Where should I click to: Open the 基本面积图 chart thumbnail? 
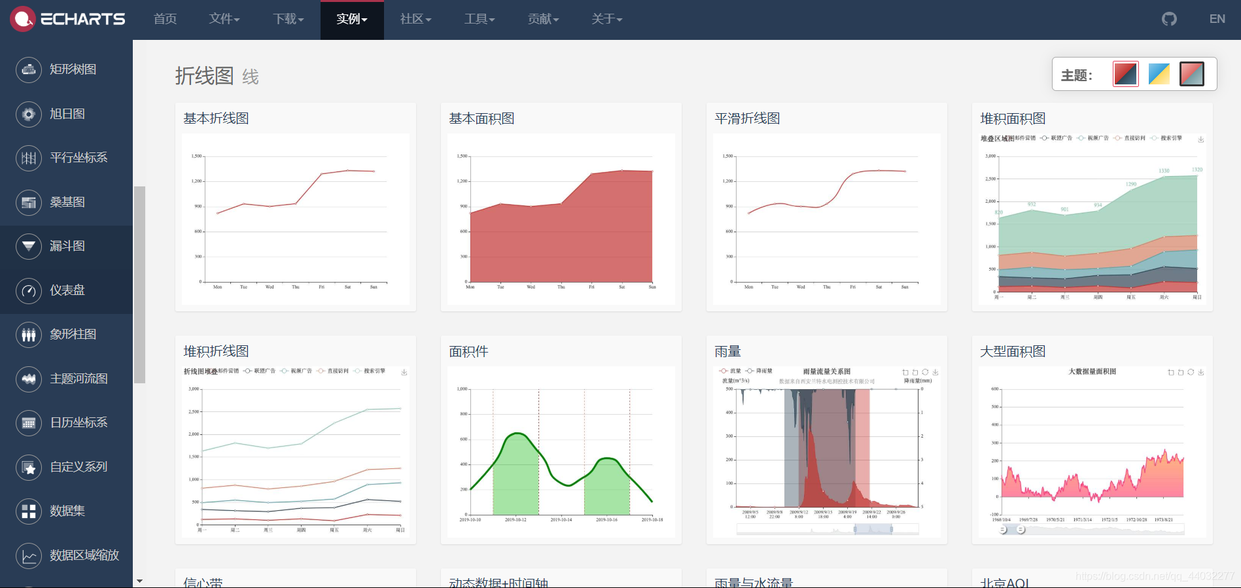(561, 219)
